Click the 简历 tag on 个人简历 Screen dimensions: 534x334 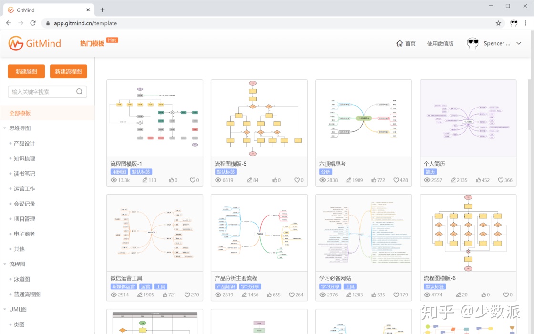click(x=430, y=172)
